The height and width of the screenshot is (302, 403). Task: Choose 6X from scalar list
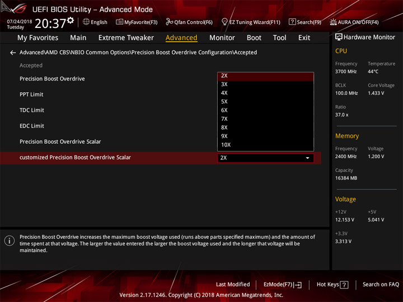click(x=265, y=110)
